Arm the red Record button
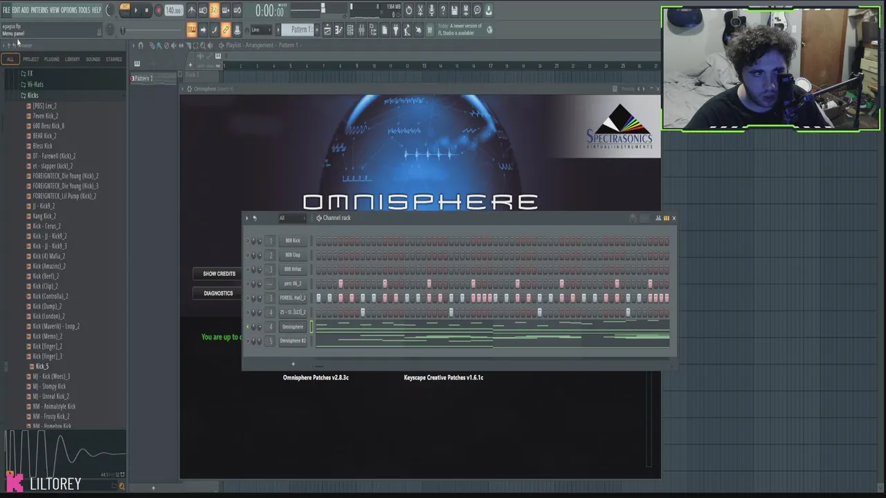This screenshot has height=498, width=886. click(x=159, y=10)
